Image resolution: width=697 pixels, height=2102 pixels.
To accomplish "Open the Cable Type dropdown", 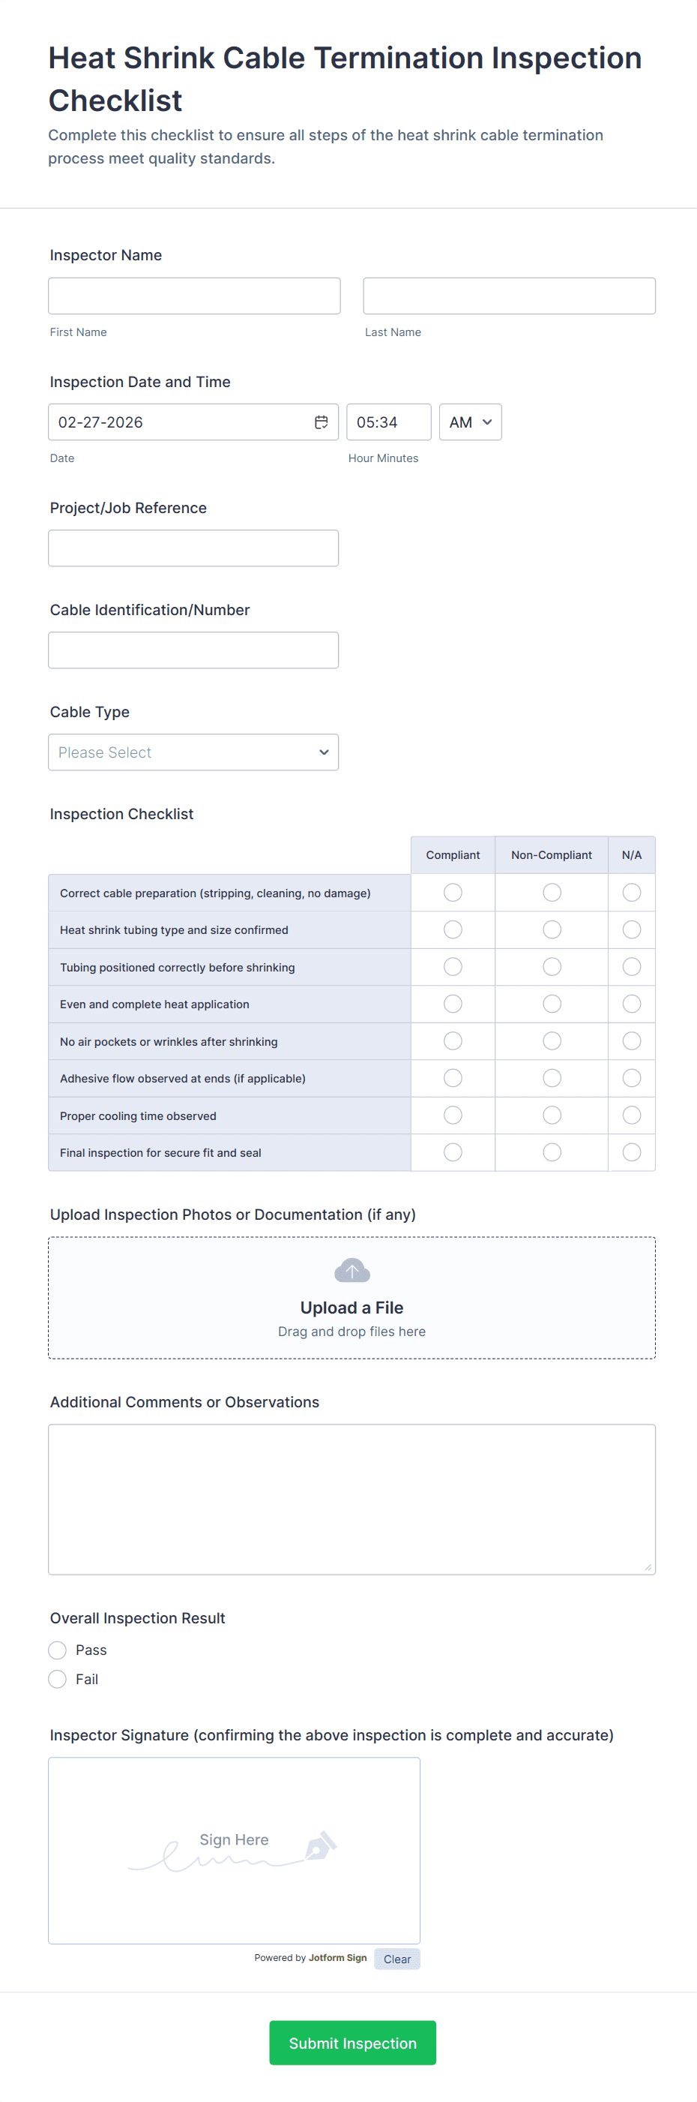I will (x=193, y=752).
